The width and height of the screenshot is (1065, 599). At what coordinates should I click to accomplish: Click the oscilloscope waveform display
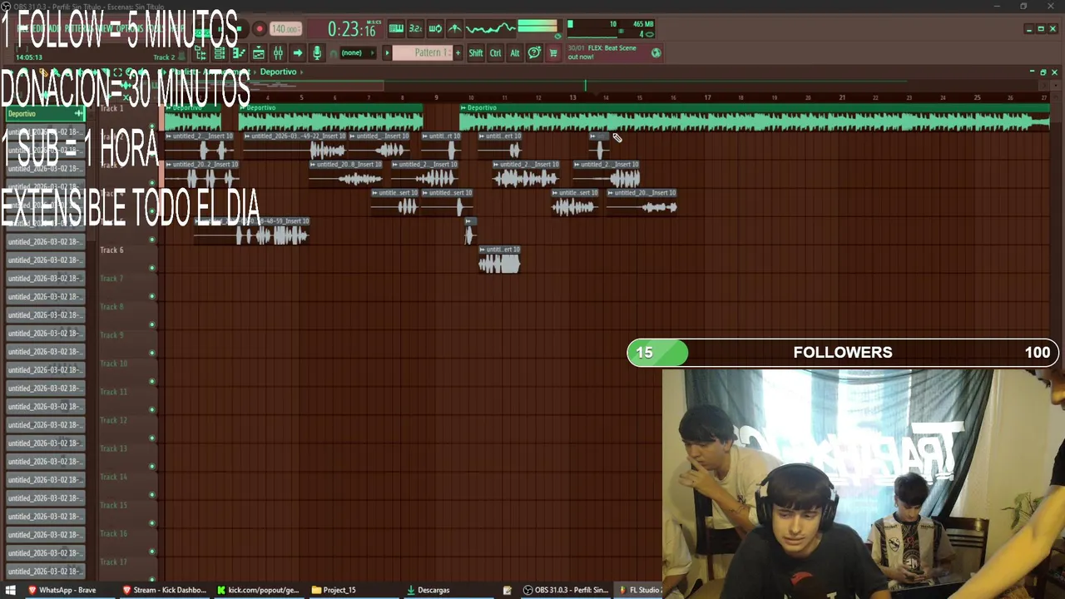[491, 28]
